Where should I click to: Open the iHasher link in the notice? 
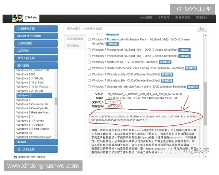pyautogui.click(x=174, y=137)
